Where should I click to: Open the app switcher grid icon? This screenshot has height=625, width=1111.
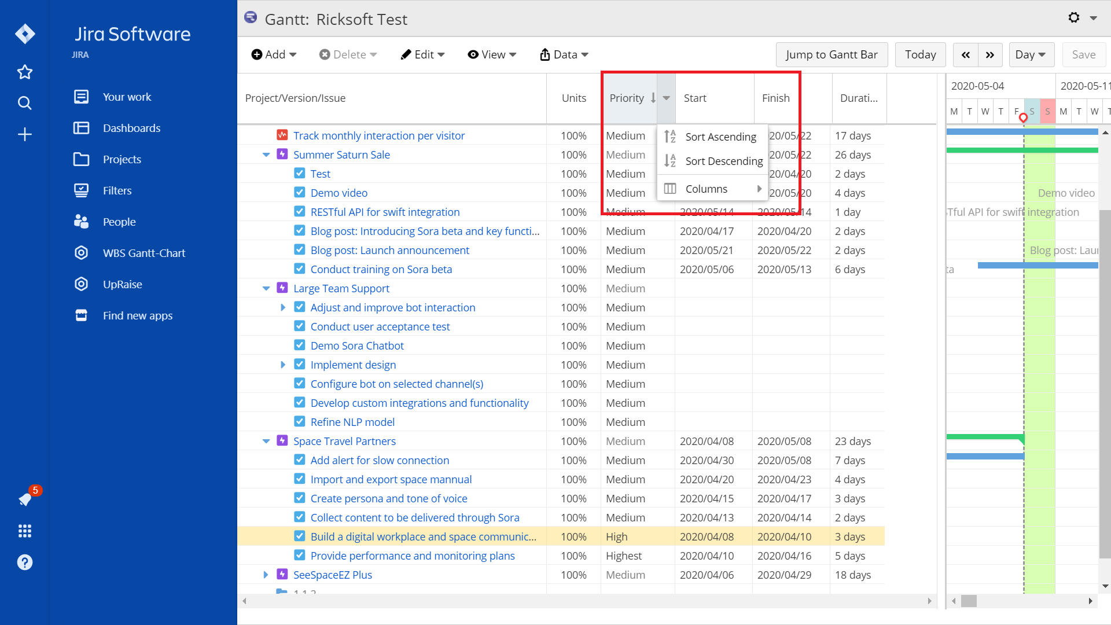coord(25,531)
